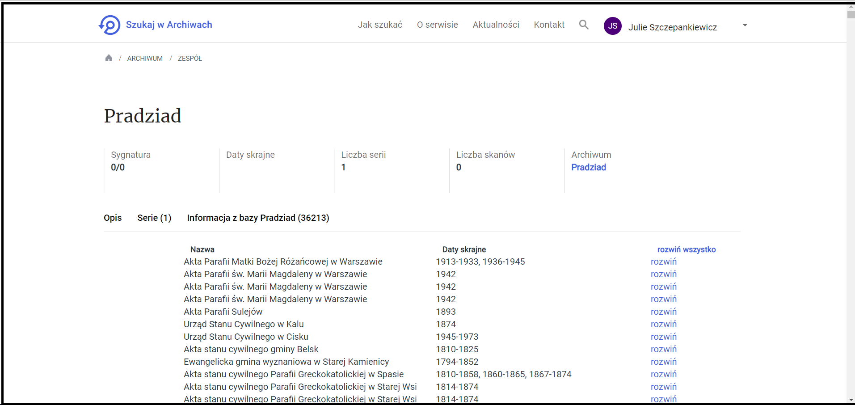Open the Serie (1) tab

click(x=154, y=218)
